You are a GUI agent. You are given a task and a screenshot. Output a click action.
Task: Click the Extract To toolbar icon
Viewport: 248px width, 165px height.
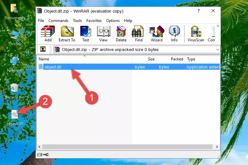[x=67, y=34]
